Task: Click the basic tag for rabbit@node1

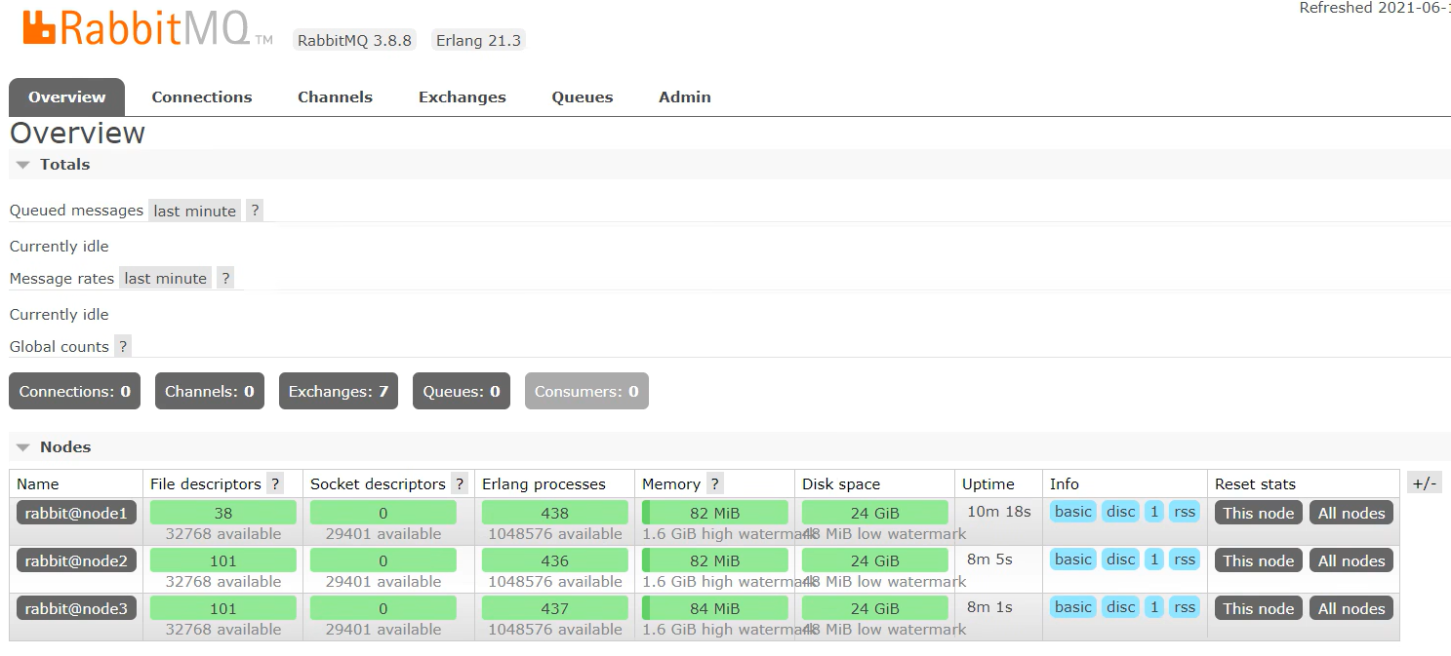Action: [1073, 511]
